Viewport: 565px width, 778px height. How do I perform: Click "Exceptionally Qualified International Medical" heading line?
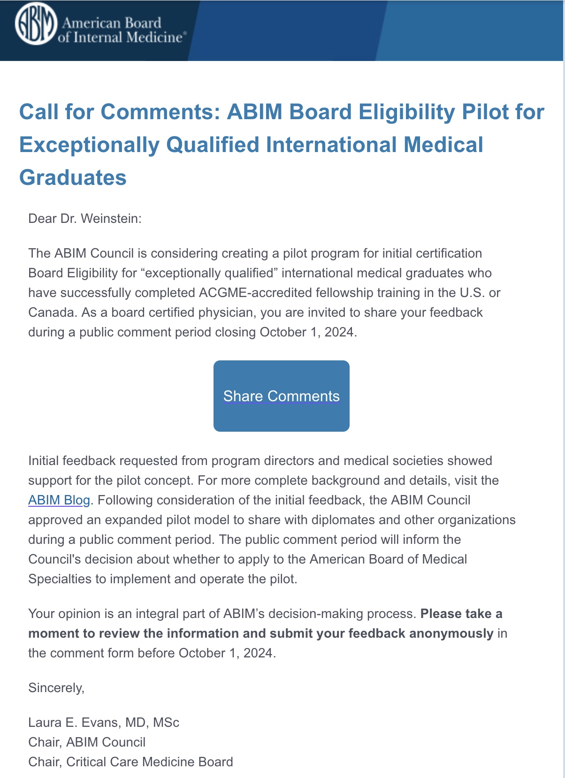pos(251,145)
